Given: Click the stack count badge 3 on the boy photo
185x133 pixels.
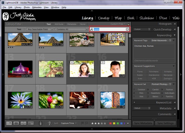Looking at the screenshot, I should (103, 62).
